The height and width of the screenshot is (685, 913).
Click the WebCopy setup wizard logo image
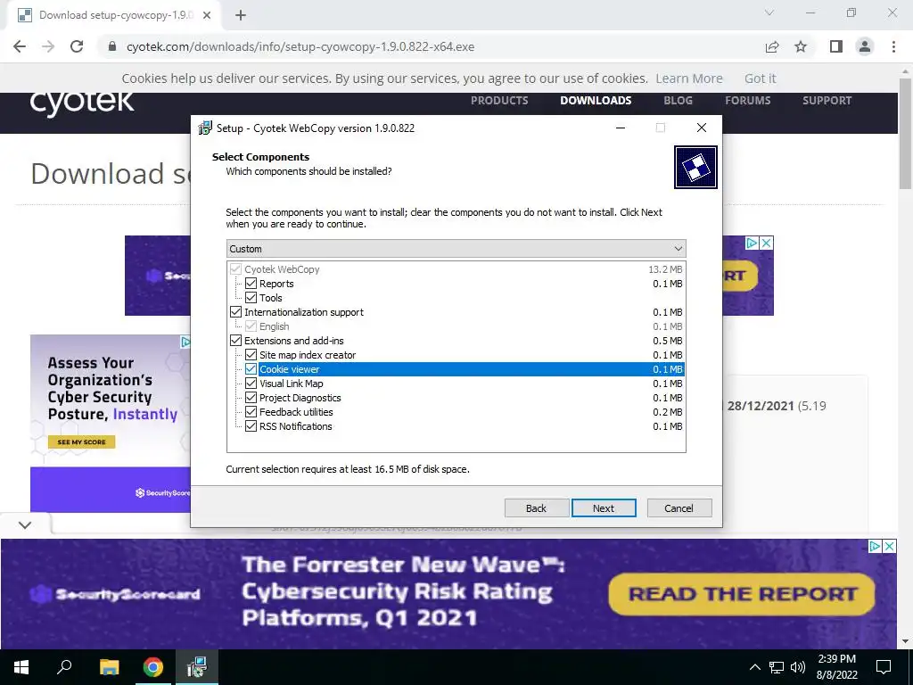click(695, 167)
